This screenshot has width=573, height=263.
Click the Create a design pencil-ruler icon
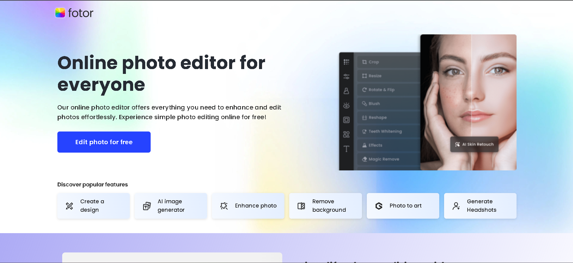point(69,206)
